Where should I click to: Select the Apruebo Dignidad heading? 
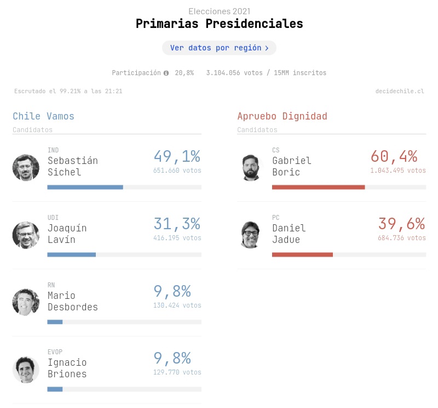(x=282, y=116)
